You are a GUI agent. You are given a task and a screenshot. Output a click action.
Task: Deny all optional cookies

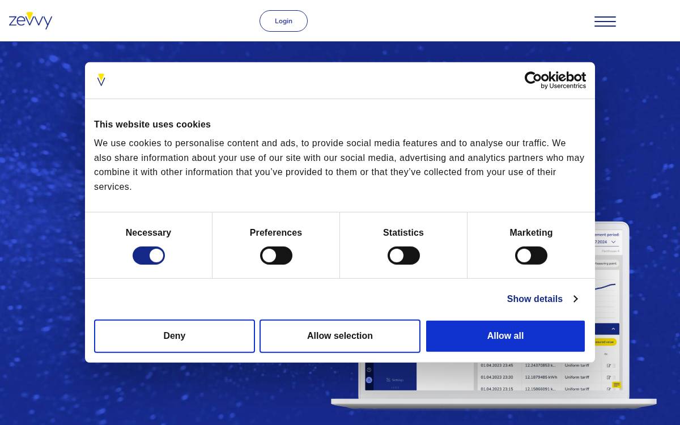pyautogui.click(x=175, y=336)
